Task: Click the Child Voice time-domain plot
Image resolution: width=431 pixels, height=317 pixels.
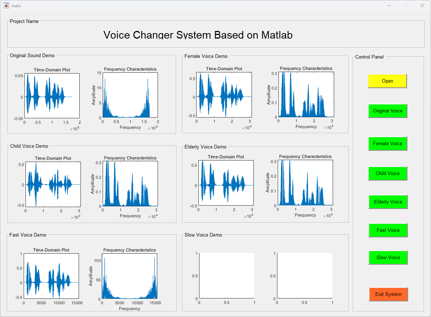Action: (53, 184)
